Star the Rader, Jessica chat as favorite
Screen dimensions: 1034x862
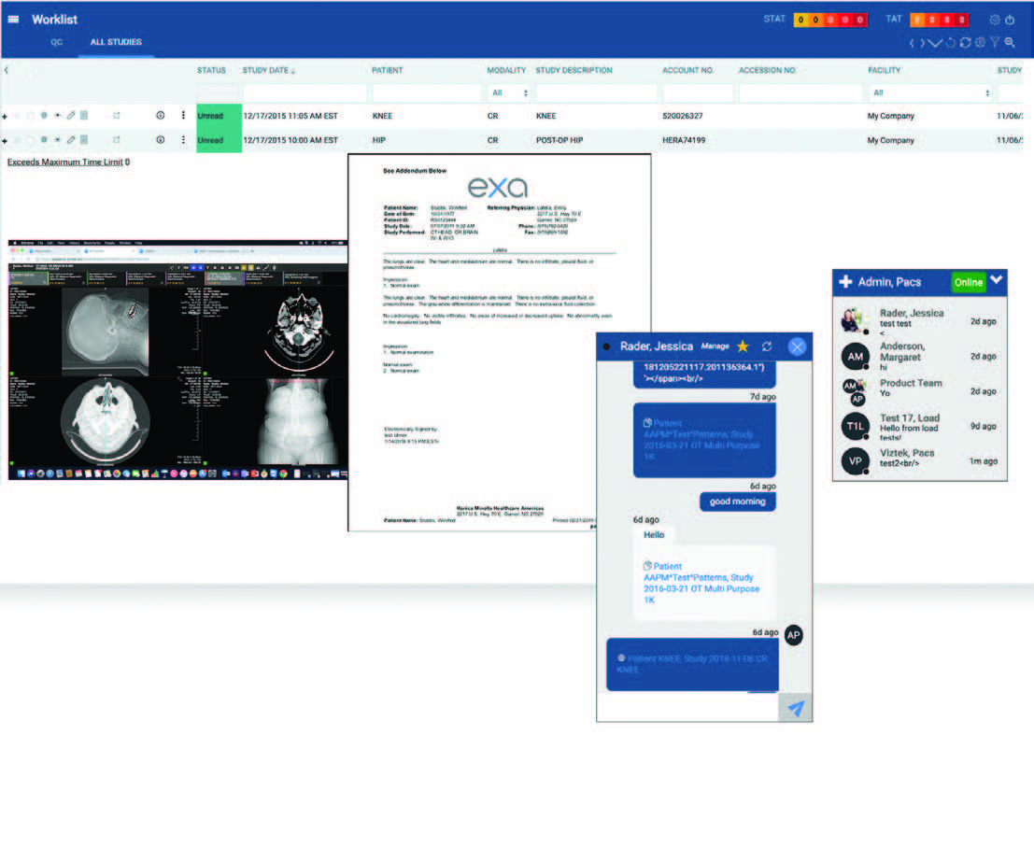(x=743, y=346)
